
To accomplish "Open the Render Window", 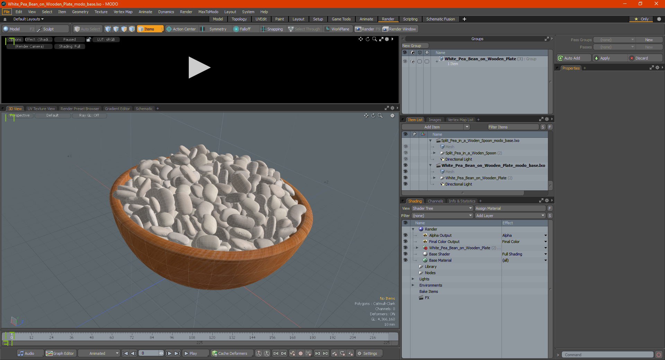I will coord(400,29).
